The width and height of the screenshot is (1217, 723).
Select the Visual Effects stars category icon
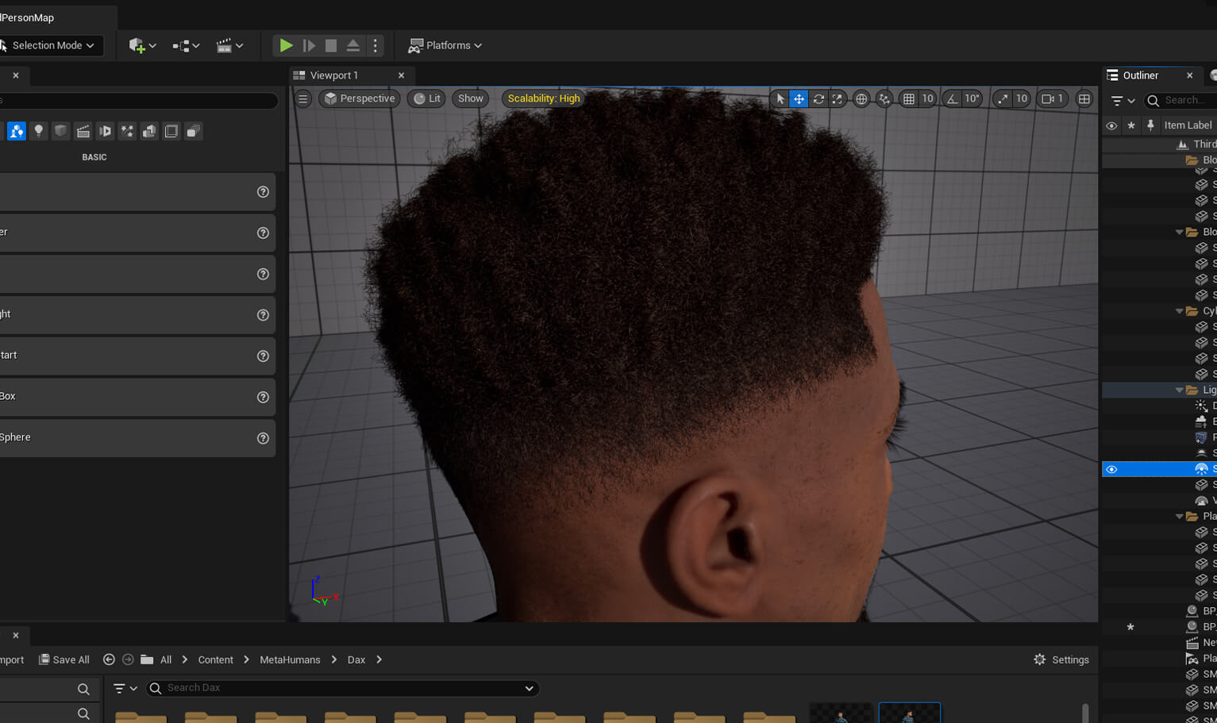tap(127, 131)
